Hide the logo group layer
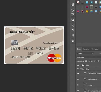 [x=78, y=65]
